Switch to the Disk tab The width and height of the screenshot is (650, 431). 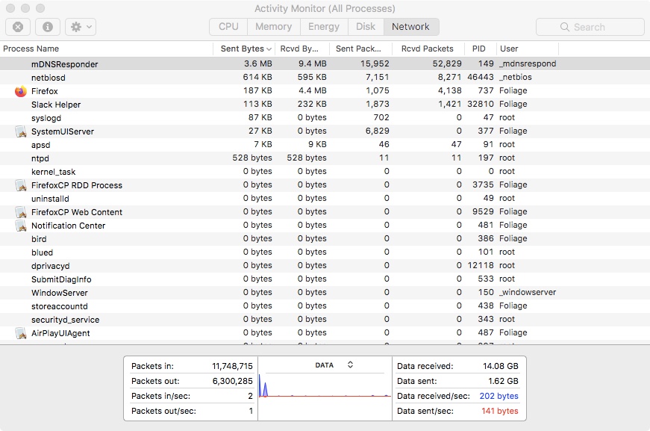(366, 27)
